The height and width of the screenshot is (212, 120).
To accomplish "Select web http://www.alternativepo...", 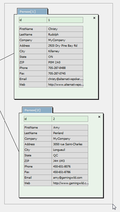I will point(65,85).
